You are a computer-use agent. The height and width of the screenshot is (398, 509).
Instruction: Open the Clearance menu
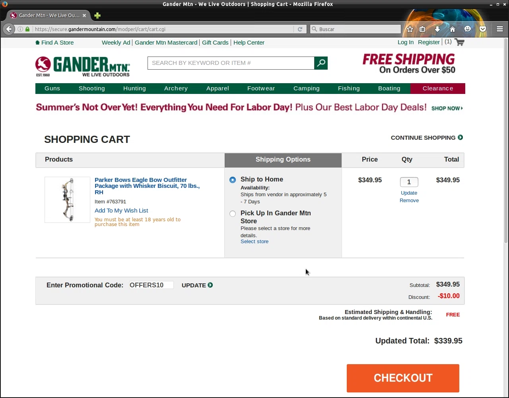tap(438, 88)
